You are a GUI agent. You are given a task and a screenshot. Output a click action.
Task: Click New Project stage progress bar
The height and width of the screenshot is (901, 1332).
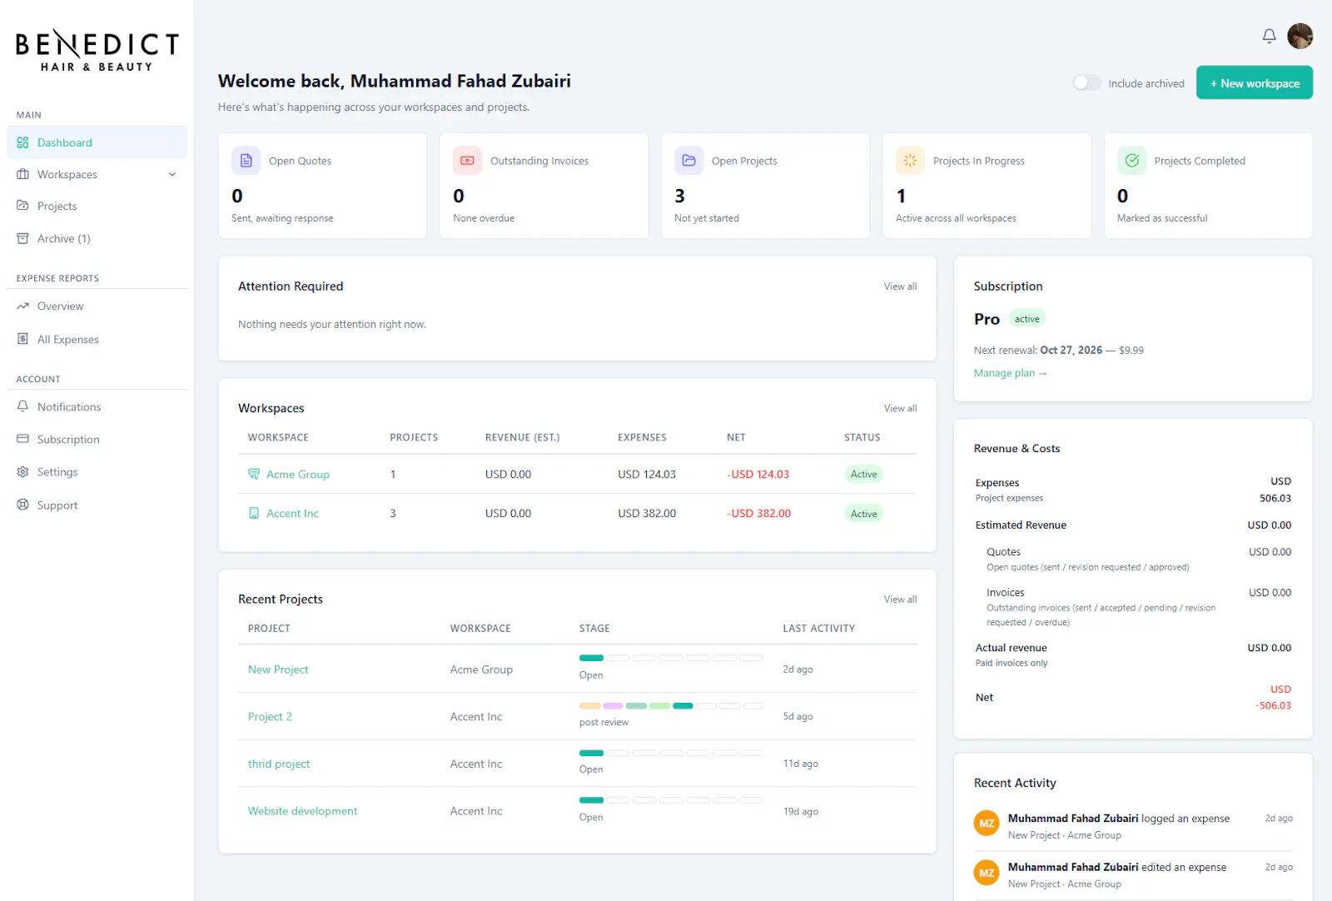[671, 658]
